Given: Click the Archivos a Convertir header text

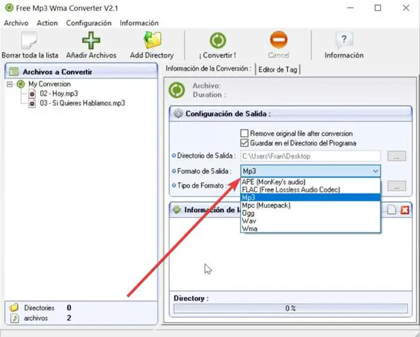Looking at the screenshot, I should (58, 72).
